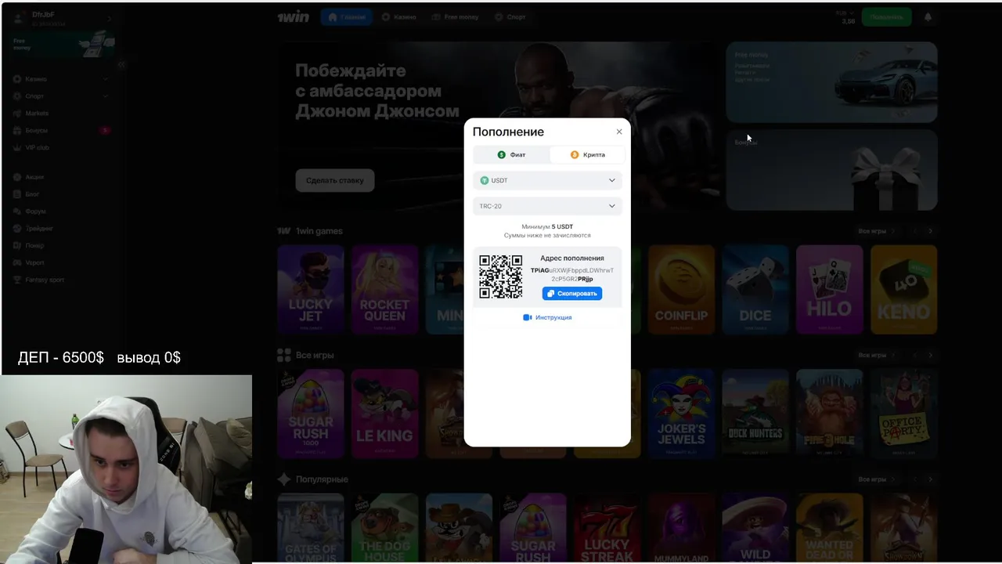This screenshot has width=1002, height=564.
Task: Open Акции icon in sidebar
Action: tap(17, 177)
